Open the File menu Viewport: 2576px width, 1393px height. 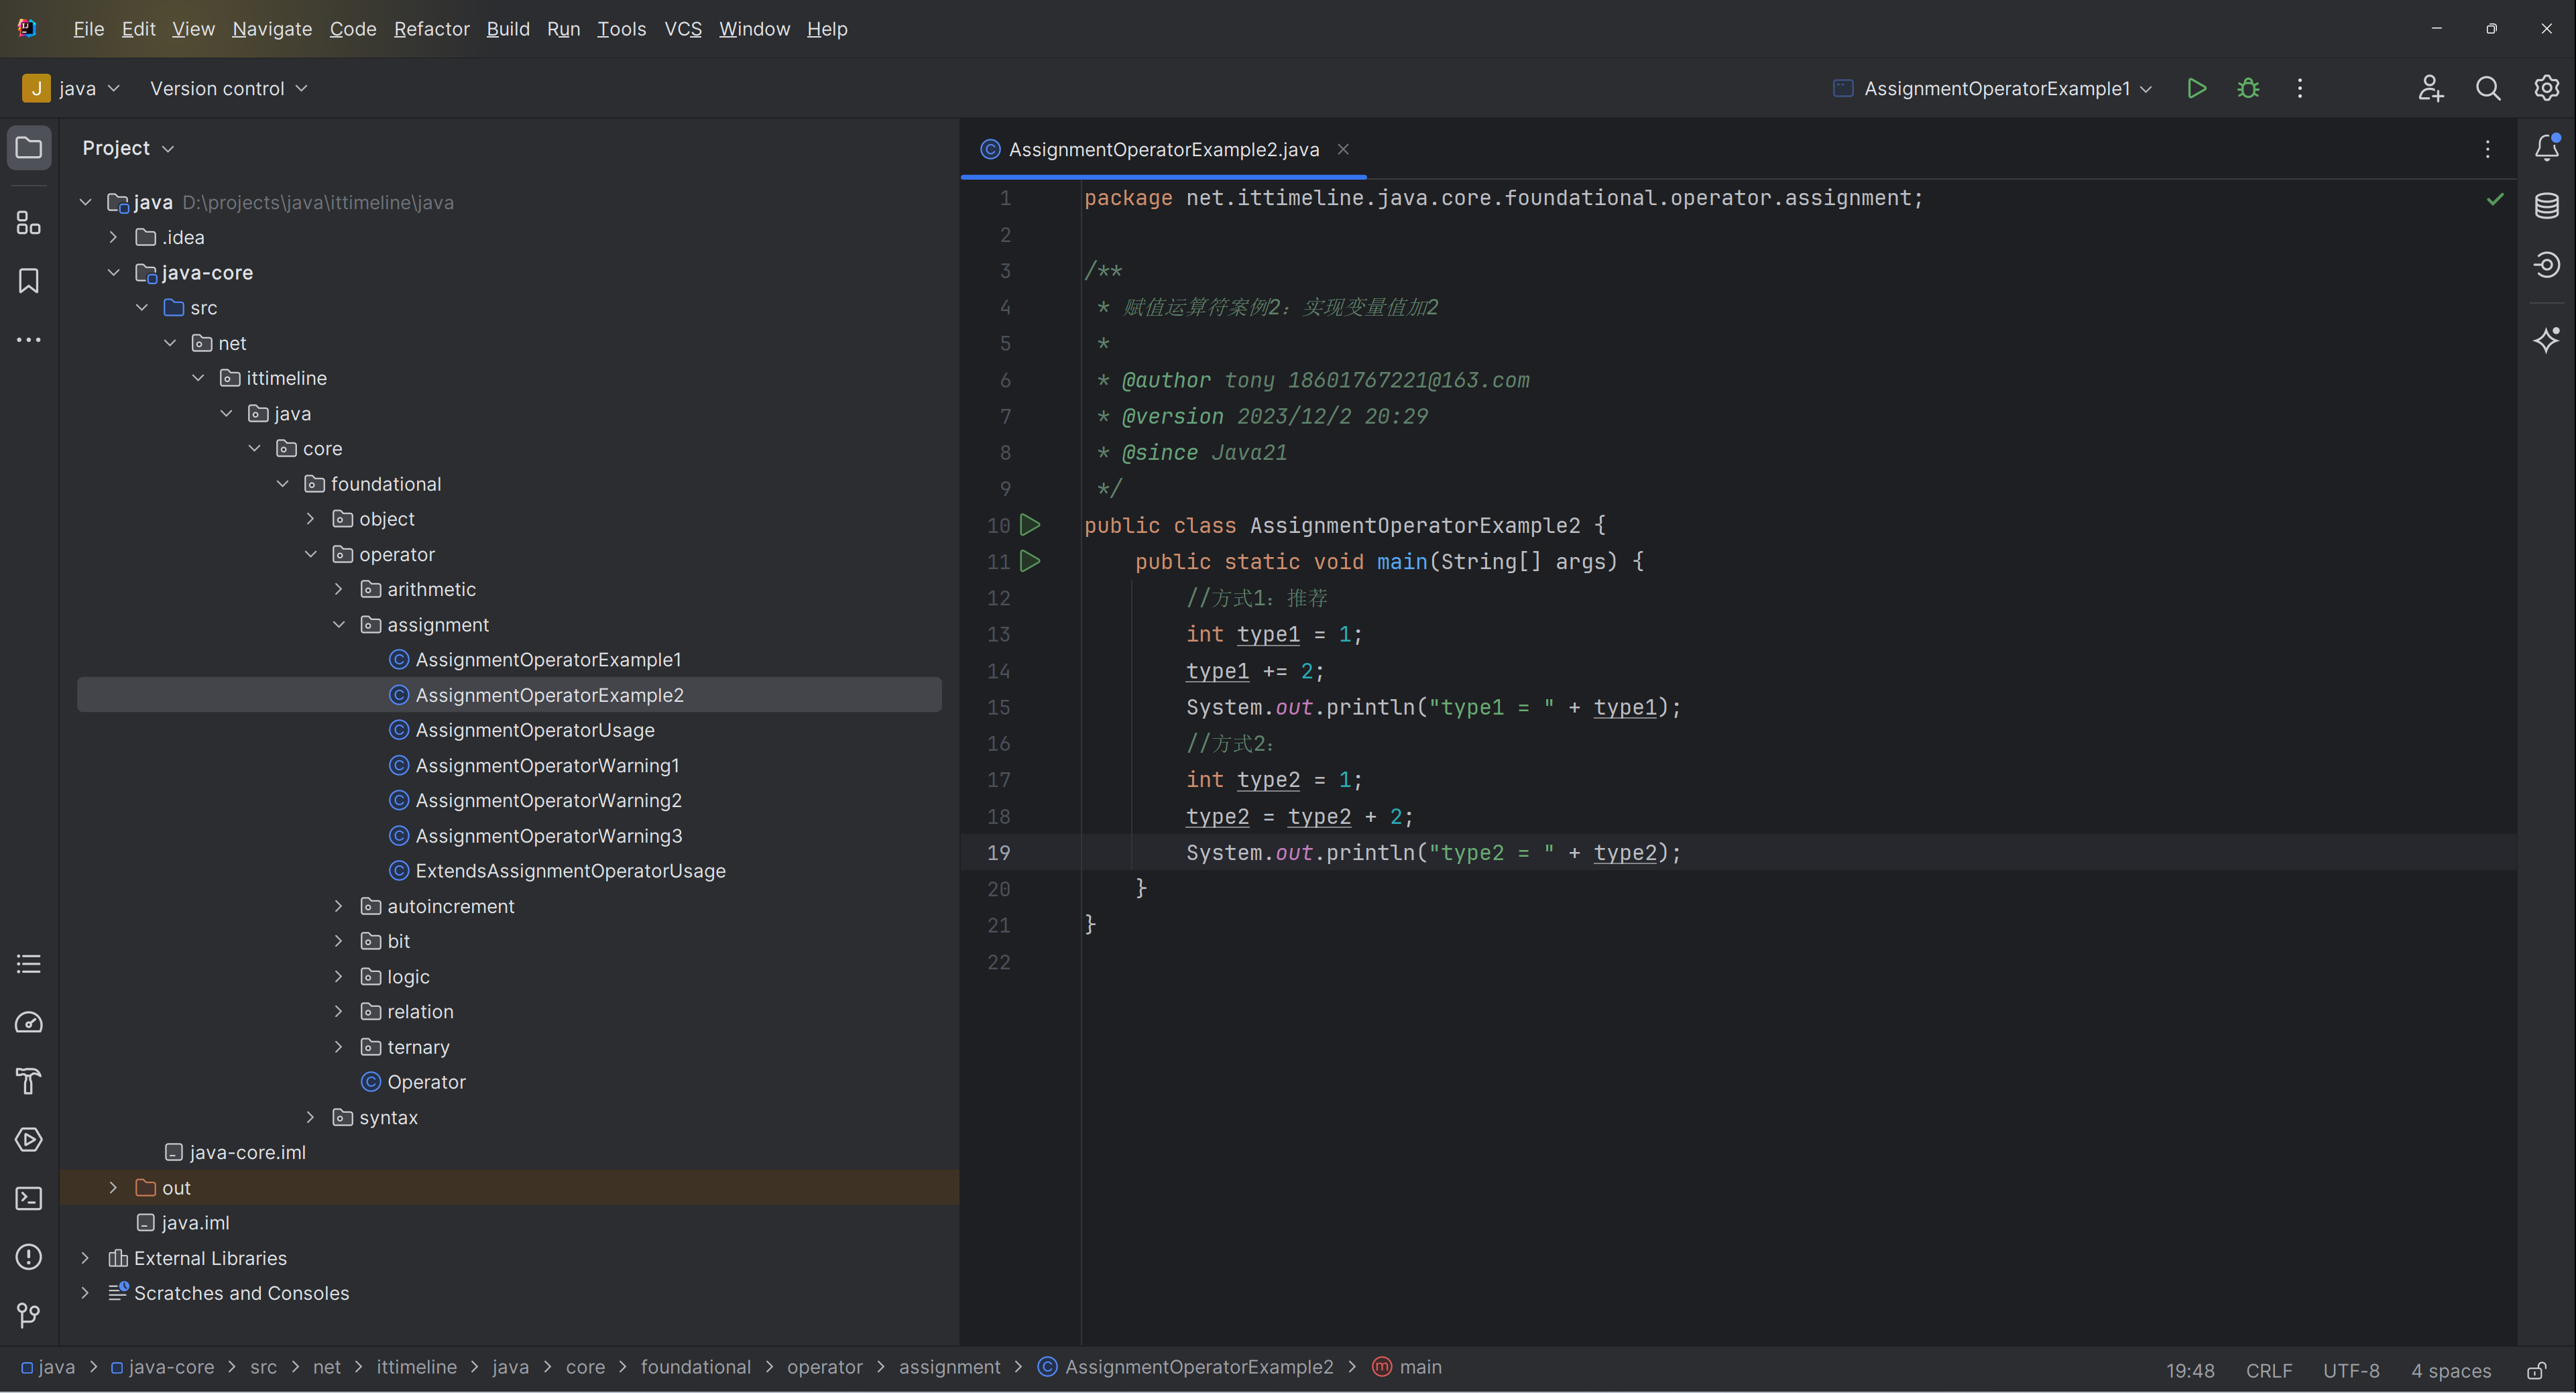click(x=88, y=29)
